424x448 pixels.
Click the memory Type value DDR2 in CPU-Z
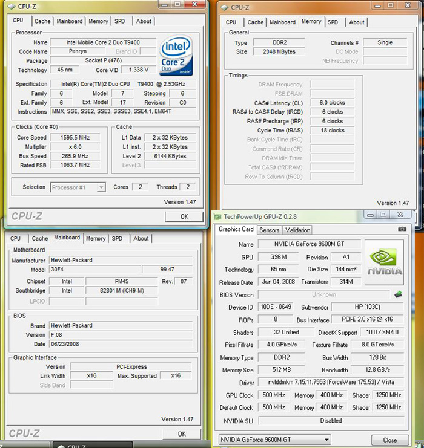click(279, 42)
